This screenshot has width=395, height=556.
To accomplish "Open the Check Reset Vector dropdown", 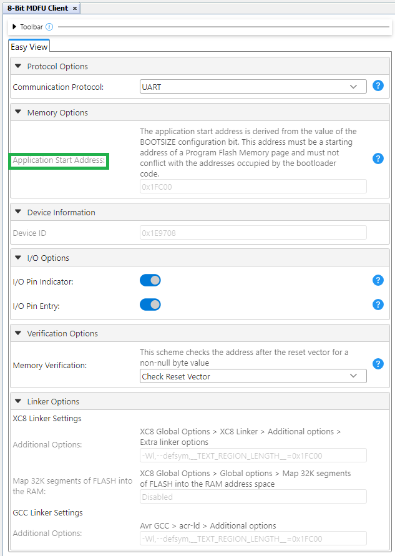I will [x=253, y=376].
